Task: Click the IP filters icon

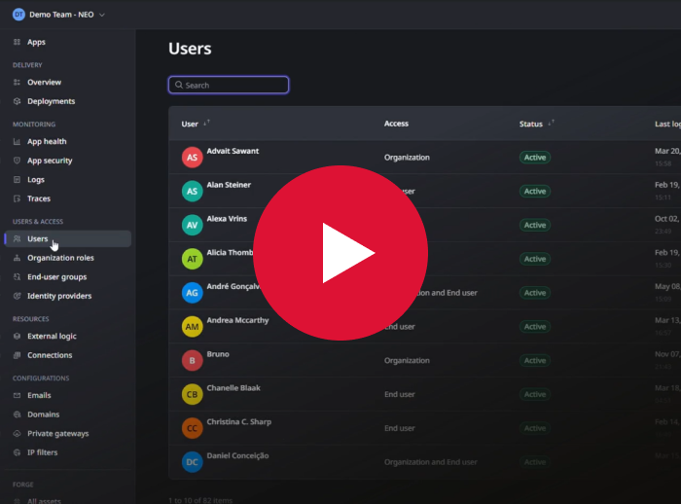Action: tap(17, 452)
